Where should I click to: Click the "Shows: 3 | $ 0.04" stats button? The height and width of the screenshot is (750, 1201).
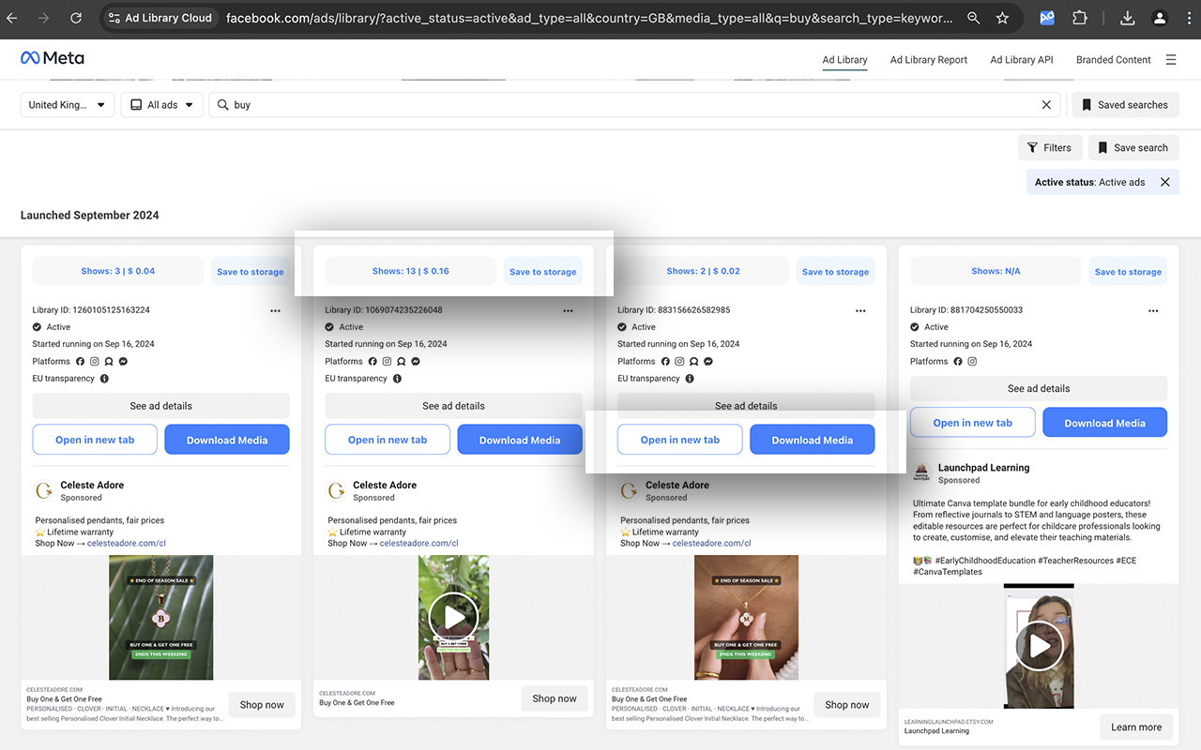pyautogui.click(x=118, y=271)
